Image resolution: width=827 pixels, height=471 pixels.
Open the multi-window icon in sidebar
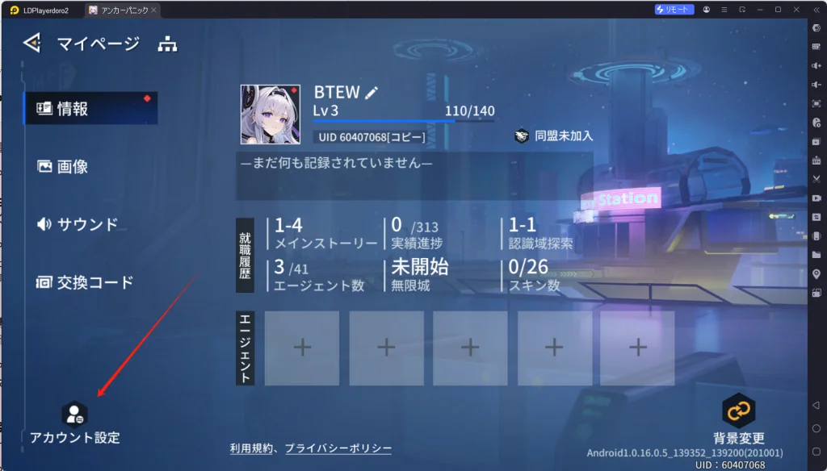pyautogui.click(x=817, y=293)
